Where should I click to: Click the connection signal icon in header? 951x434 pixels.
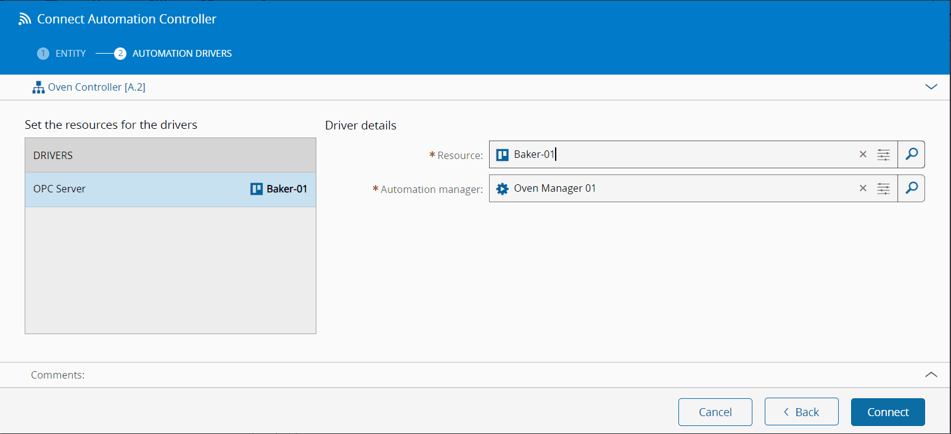click(x=25, y=19)
